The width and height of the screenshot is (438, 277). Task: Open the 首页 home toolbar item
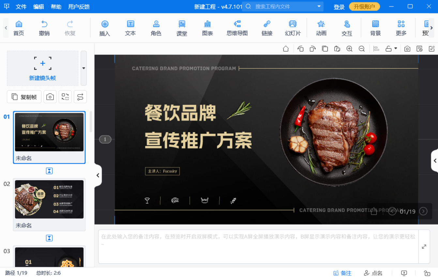coord(19,28)
